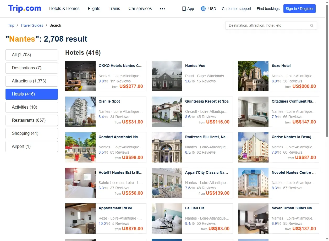Select the Airport (1) filter
This screenshot has width=329, height=241.
[32, 147]
